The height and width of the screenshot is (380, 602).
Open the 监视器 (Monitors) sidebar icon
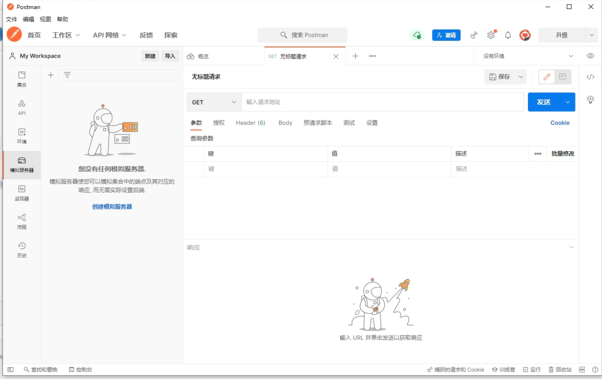(22, 193)
